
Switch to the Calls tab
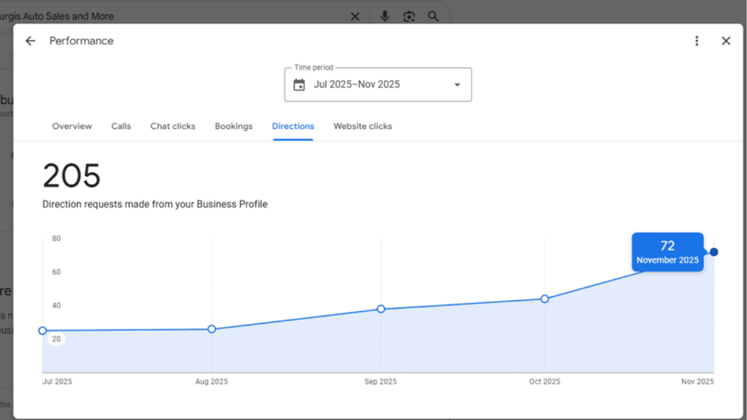[121, 126]
